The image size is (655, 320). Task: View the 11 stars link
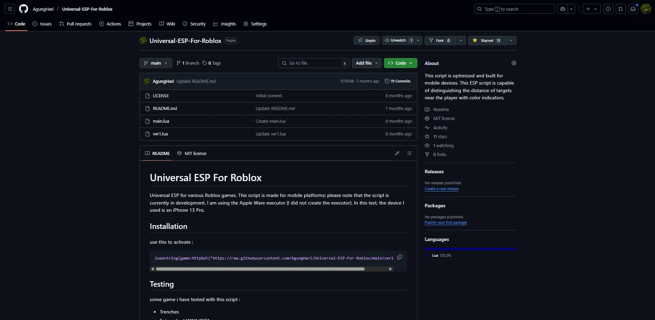tap(436, 136)
